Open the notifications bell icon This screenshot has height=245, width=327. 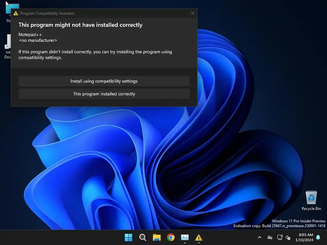coord(318,237)
